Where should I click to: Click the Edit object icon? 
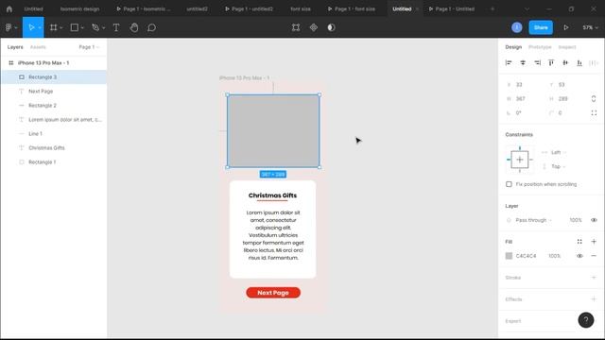click(x=296, y=27)
